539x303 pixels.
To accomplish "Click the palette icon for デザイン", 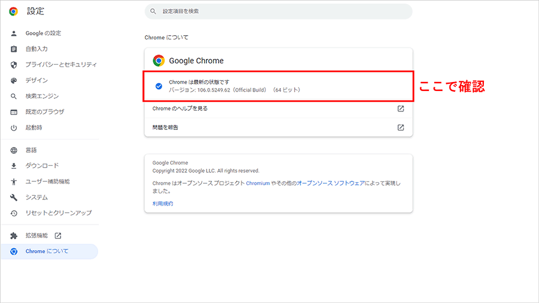I will click(x=14, y=80).
